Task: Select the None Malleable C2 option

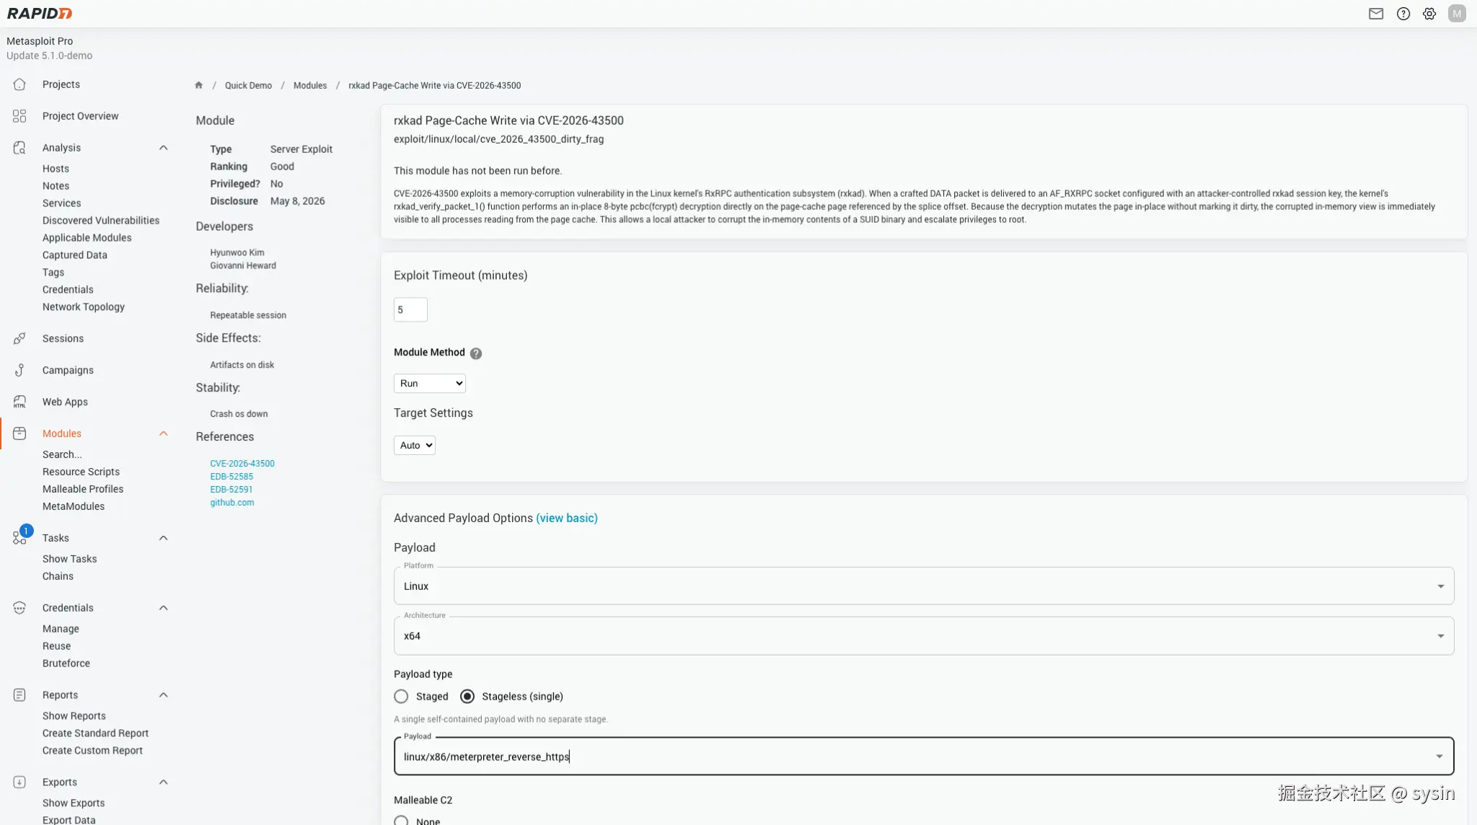Action: click(401, 821)
